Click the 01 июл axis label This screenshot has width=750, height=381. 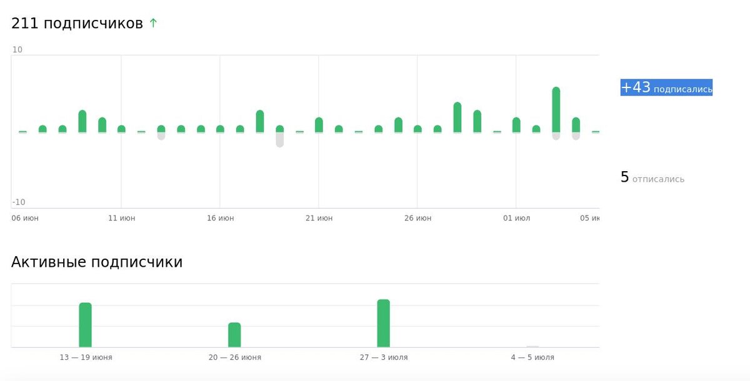(516, 218)
